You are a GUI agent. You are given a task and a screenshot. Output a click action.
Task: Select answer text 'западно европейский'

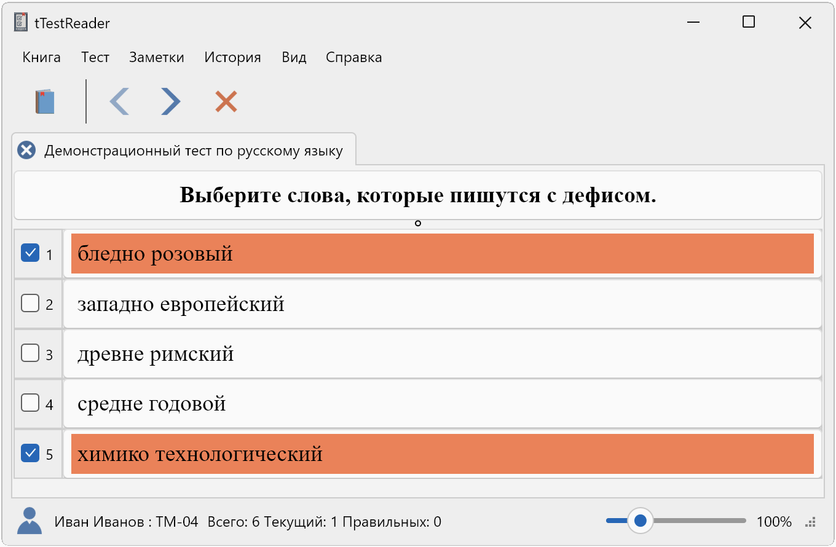(181, 304)
